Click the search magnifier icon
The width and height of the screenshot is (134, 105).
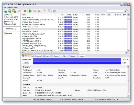coord(126,11)
